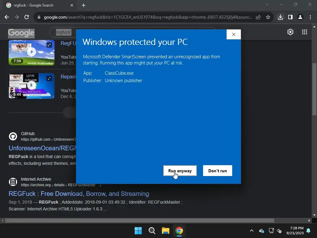Click the vertical scrollbar thumb

point(314,89)
